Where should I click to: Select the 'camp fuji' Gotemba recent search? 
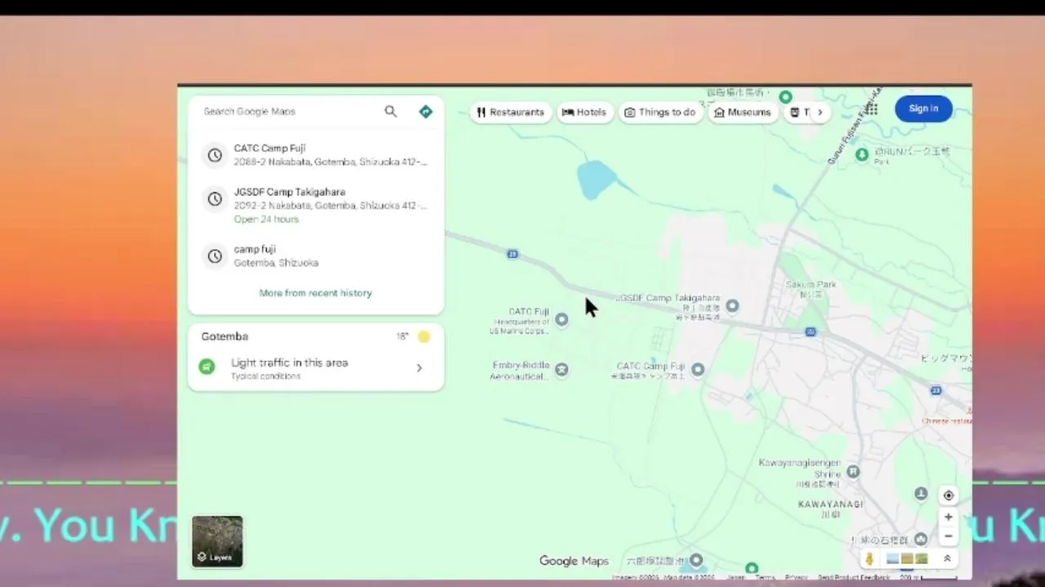(x=316, y=256)
